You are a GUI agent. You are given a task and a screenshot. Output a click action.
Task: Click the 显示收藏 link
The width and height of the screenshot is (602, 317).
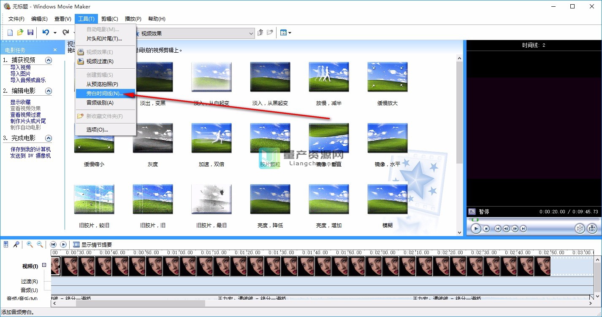(x=21, y=102)
